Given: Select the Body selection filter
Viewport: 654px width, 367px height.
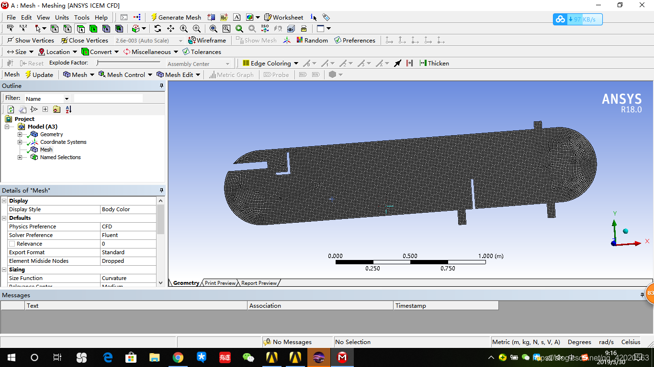Looking at the screenshot, I should click(93, 29).
